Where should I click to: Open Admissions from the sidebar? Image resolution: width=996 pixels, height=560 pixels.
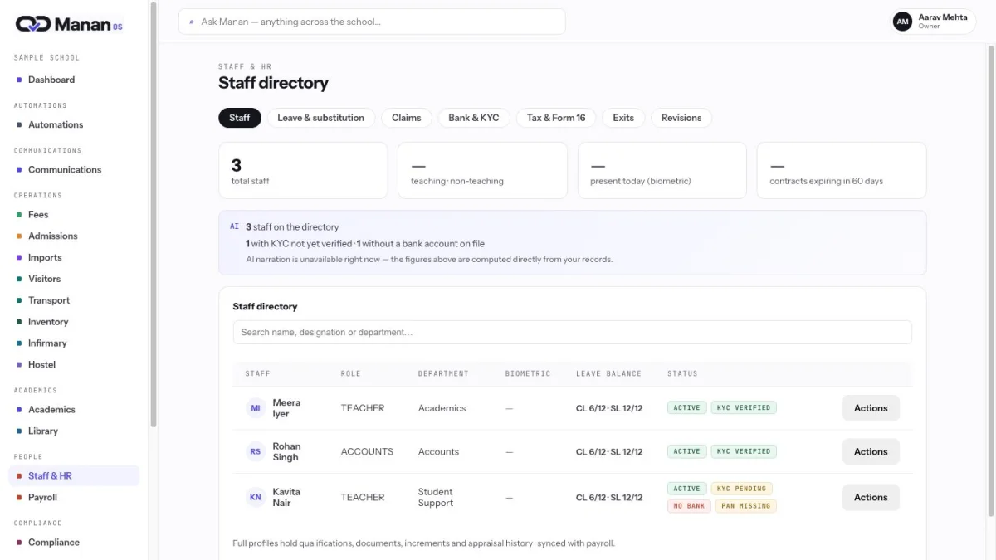tap(74, 236)
